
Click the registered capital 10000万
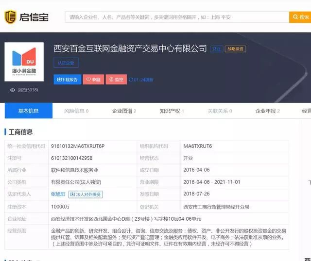tap(60, 207)
